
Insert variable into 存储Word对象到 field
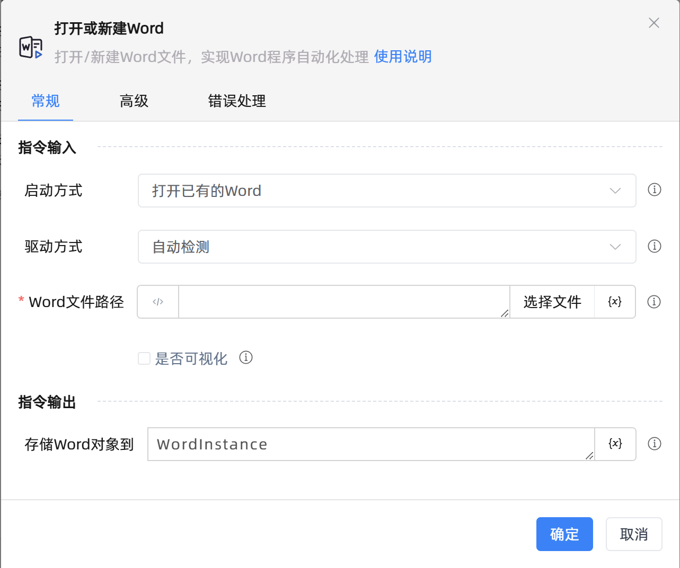pos(615,444)
